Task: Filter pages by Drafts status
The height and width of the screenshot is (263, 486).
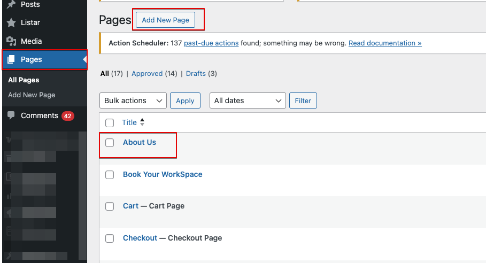Action: click(196, 73)
